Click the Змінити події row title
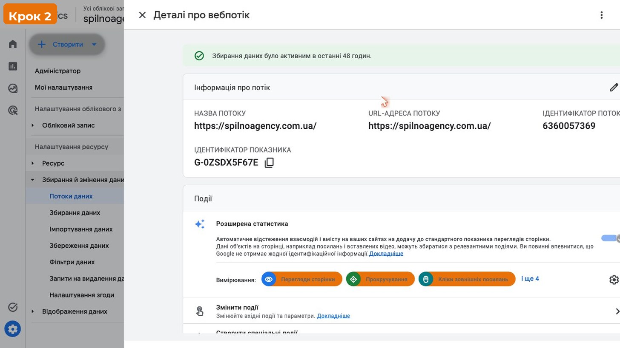The height and width of the screenshot is (348, 620). (x=237, y=308)
